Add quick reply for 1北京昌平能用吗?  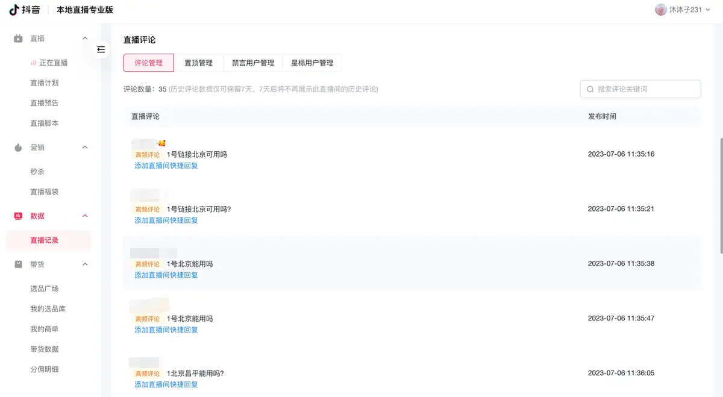coord(166,385)
